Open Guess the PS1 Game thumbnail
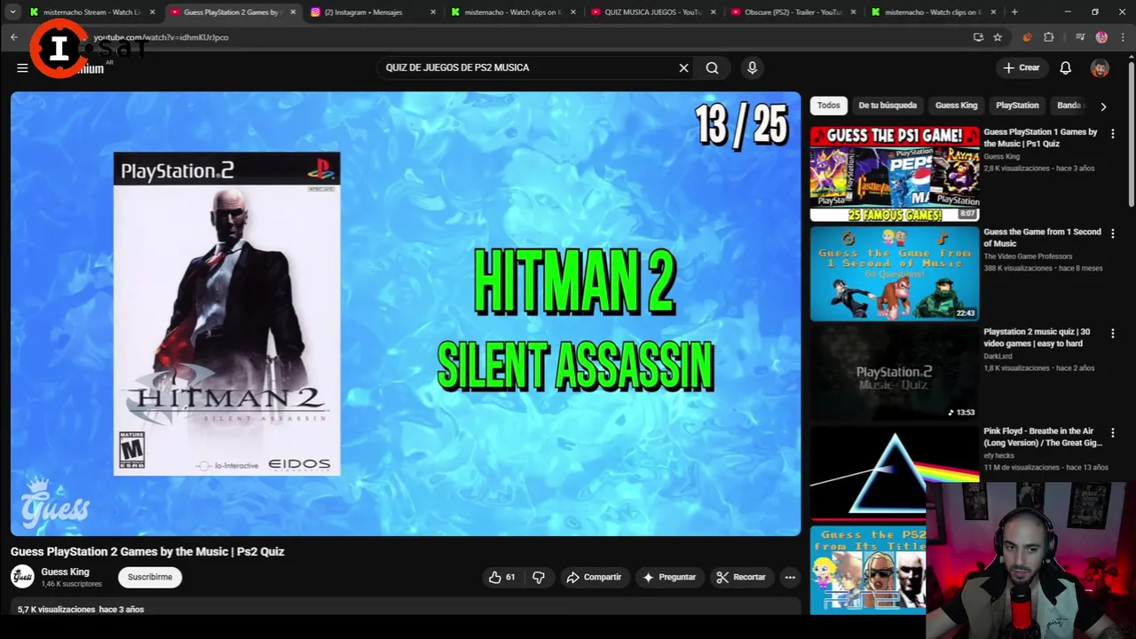Viewport: 1136px width, 639px height. click(894, 173)
